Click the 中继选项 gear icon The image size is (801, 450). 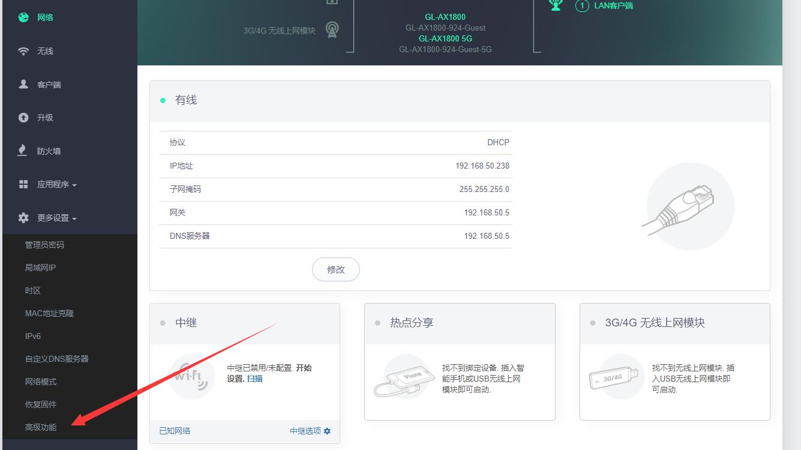(x=326, y=431)
